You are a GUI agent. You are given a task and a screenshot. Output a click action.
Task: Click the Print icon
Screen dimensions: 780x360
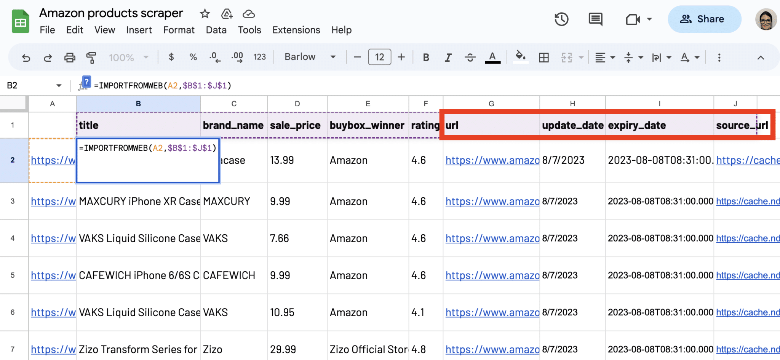tap(70, 57)
